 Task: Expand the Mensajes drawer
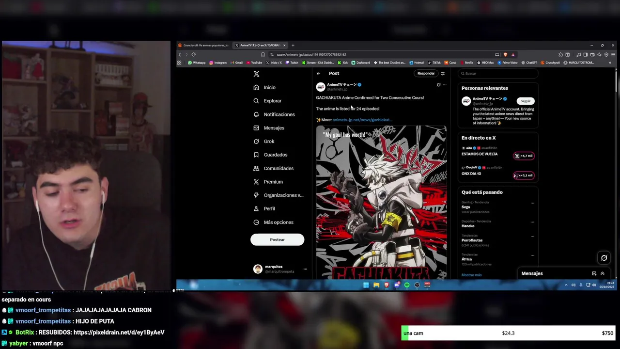(603, 273)
